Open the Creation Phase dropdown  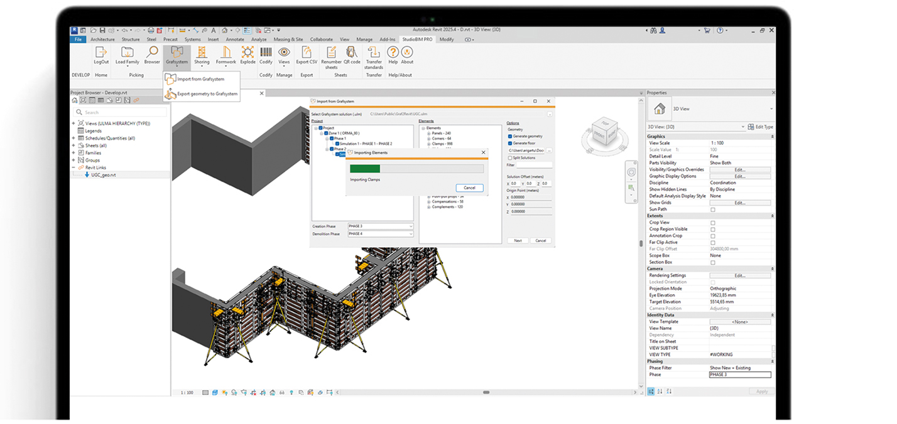[381, 226]
